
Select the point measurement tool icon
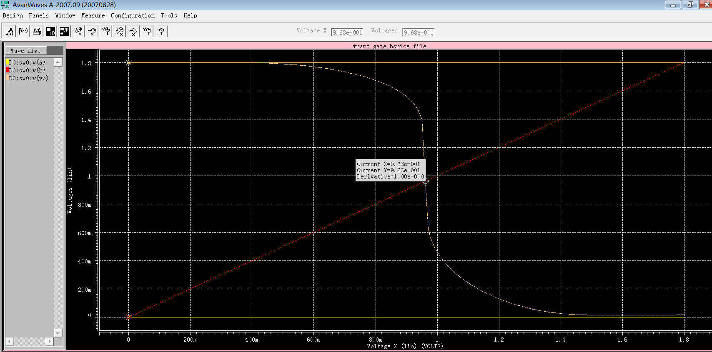click(50, 31)
